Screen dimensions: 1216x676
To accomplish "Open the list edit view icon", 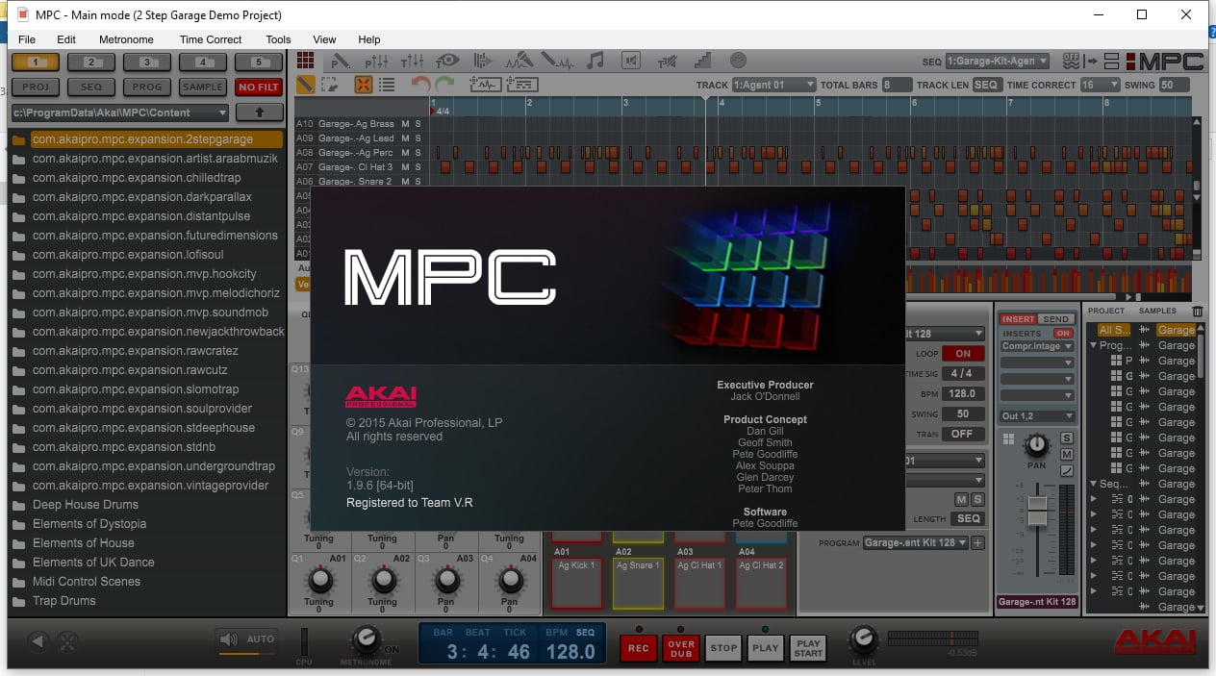I will 387,85.
